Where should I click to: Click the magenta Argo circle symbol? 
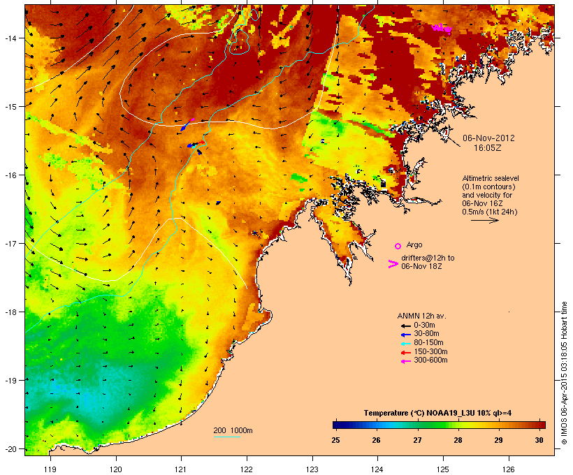coord(398,246)
